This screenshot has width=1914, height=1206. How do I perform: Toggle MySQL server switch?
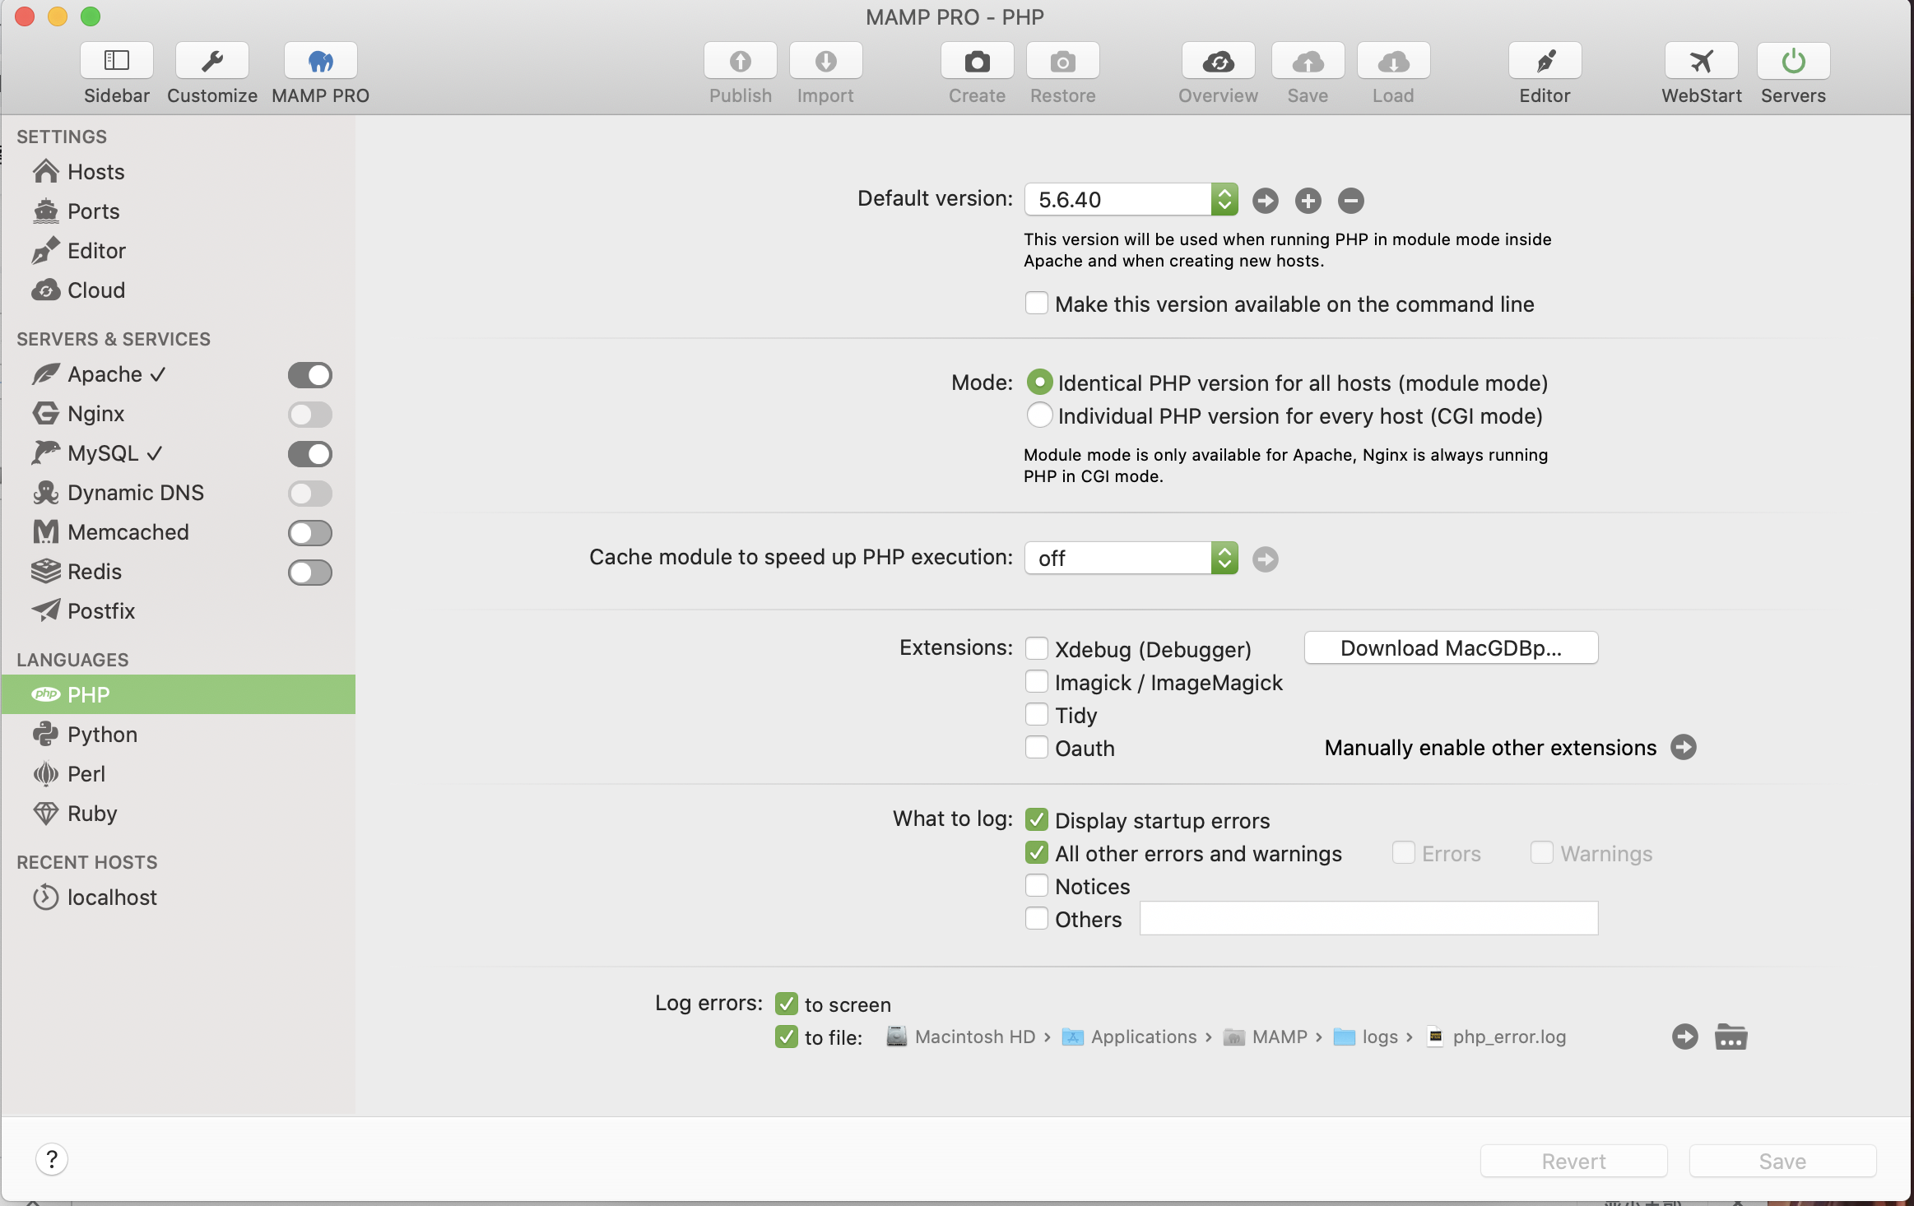(x=310, y=454)
